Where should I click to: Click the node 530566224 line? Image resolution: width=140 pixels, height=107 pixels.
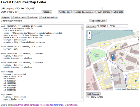pos(22,47)
